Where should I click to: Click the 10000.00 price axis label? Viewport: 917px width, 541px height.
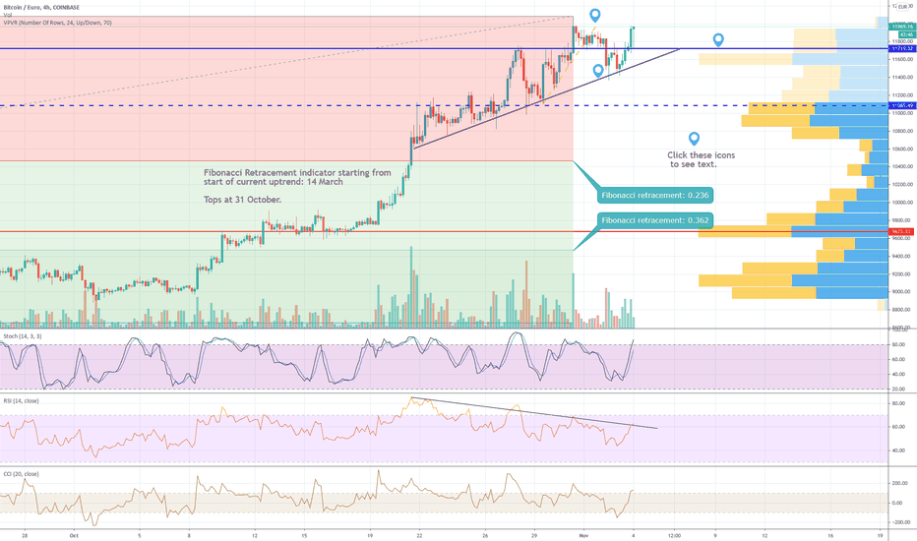point(902,203)
